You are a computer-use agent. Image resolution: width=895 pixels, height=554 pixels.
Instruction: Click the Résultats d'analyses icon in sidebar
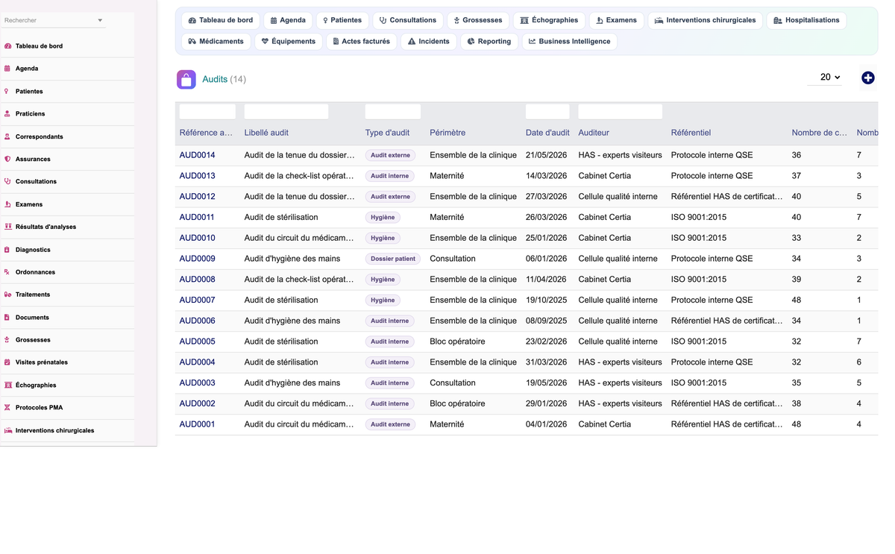click(7, 227)
